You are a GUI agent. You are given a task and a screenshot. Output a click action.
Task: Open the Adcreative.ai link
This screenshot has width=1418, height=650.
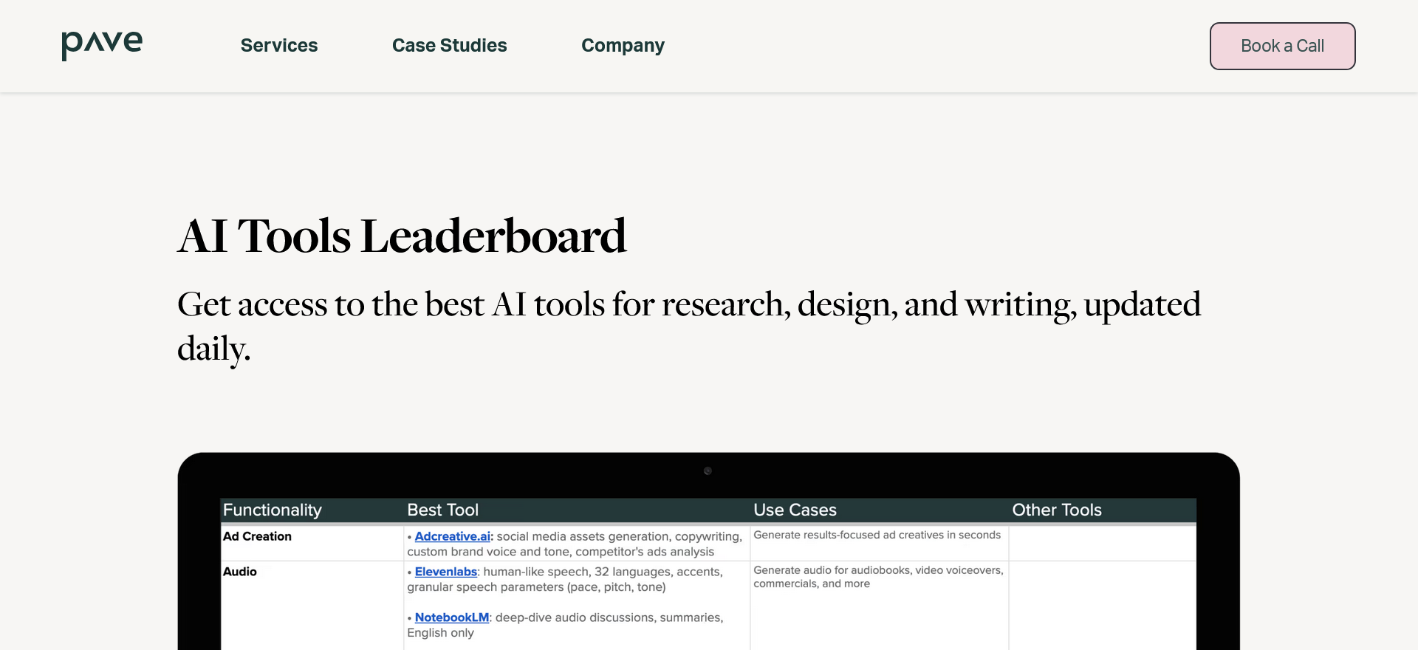pos(452,536)
